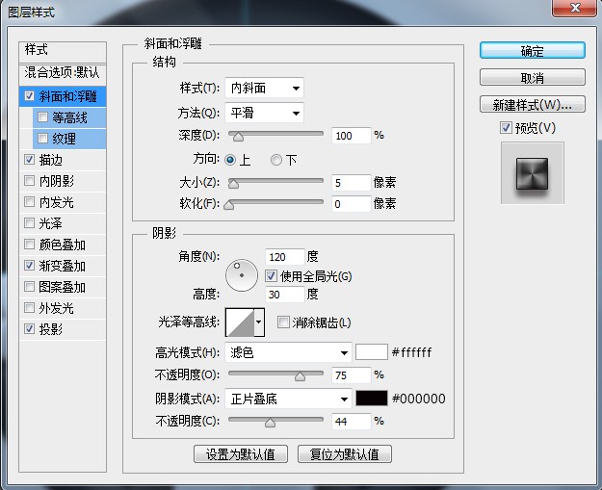Close the 图层样式 dialog window

coord(574,8)
